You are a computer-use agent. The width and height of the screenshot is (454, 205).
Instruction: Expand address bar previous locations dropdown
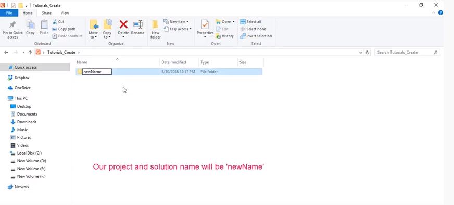pyautogui.click(x=361, y=53)
